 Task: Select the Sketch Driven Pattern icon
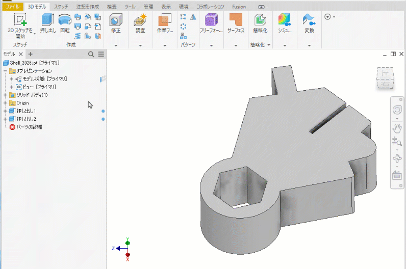(x=183, y=36)
